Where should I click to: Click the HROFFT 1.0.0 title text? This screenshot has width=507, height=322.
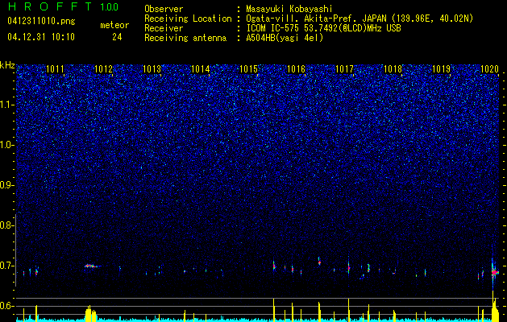click(x=63, y=6)
